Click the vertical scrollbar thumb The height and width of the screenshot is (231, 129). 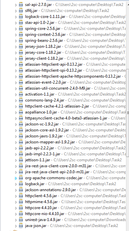[128, 113]
